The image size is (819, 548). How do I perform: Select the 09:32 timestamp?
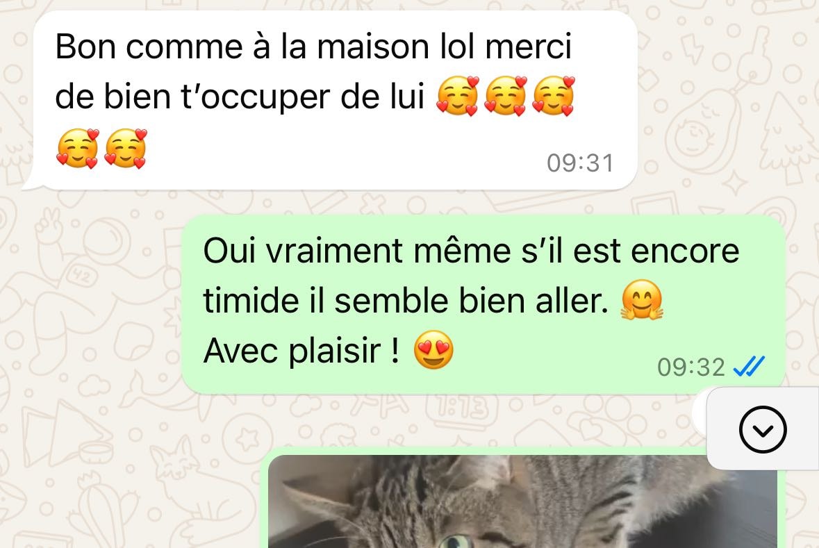click(691, 367)
